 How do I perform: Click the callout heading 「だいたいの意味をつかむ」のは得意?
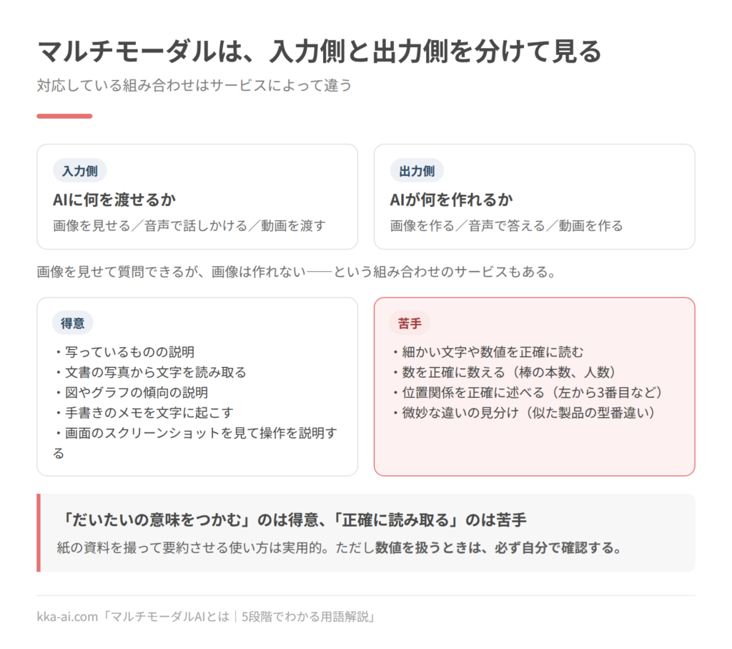click(190, 520)
